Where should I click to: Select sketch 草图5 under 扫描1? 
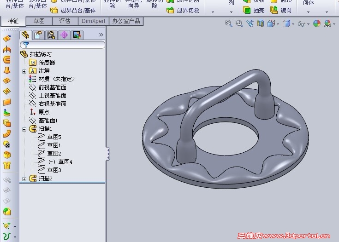tap(49, 137)
